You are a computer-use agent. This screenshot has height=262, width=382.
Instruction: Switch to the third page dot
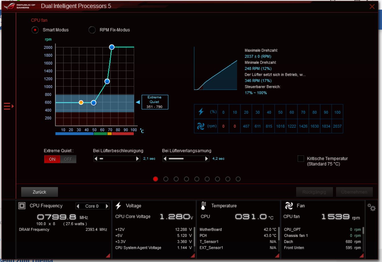(x=176, y=179)
